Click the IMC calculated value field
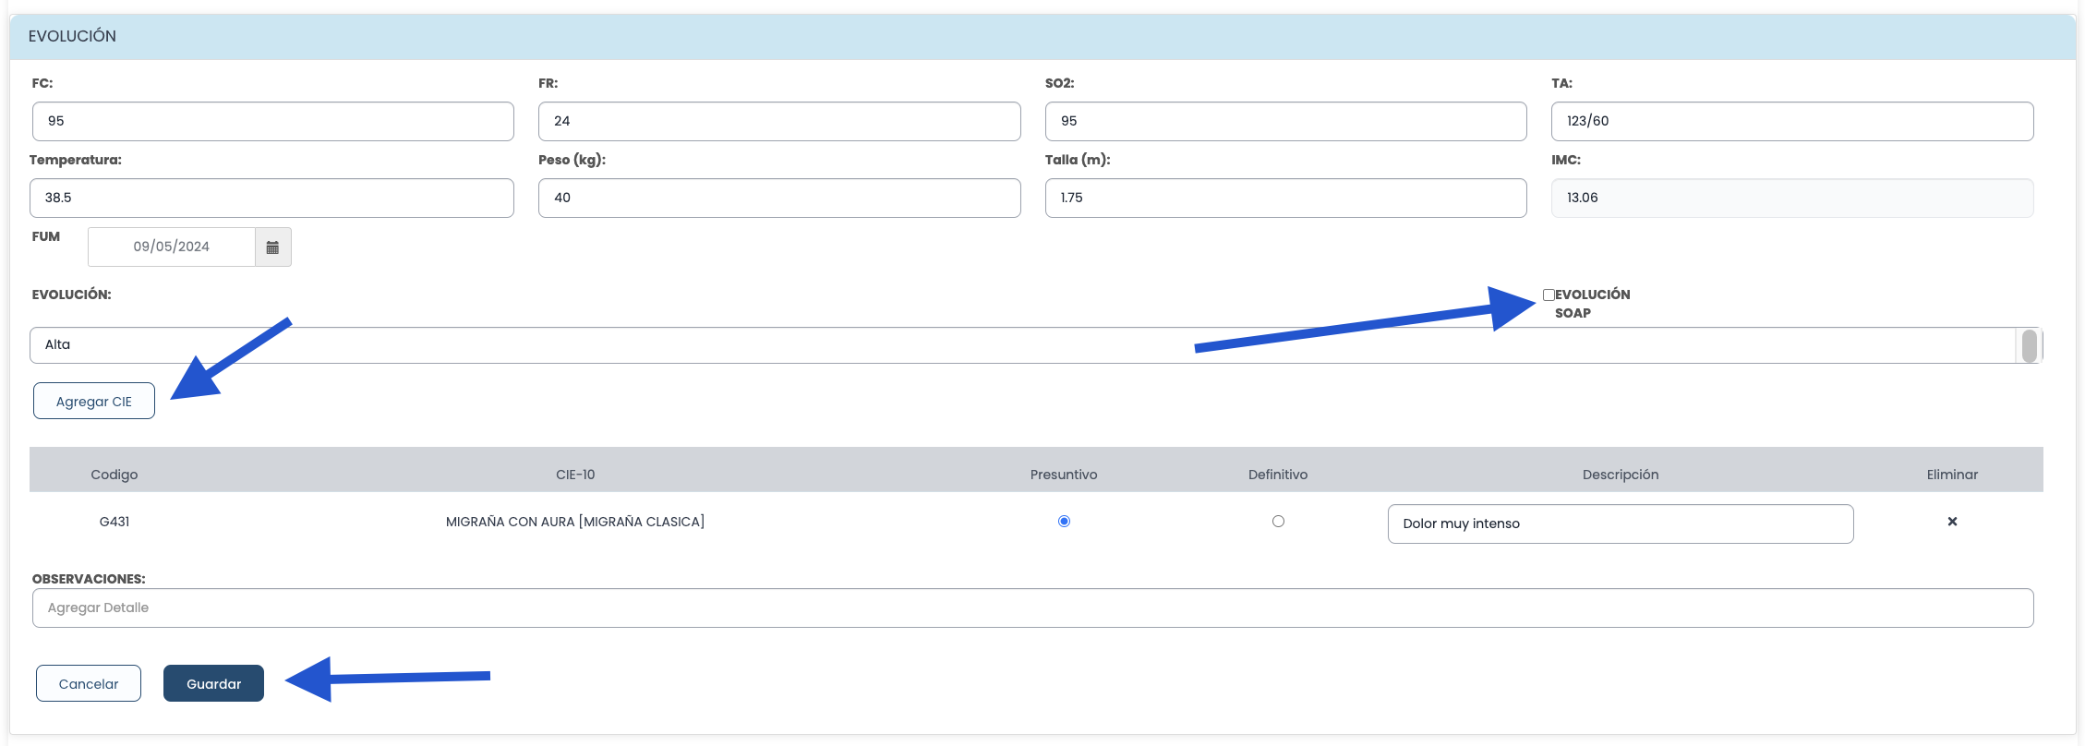 [1792, 198]
